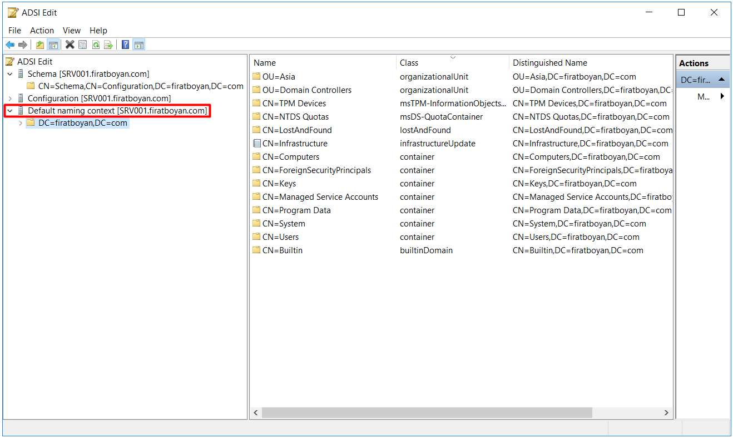Click the lostAndFound class cell
This screenshot has height=438, width=733.
(425, 130)
